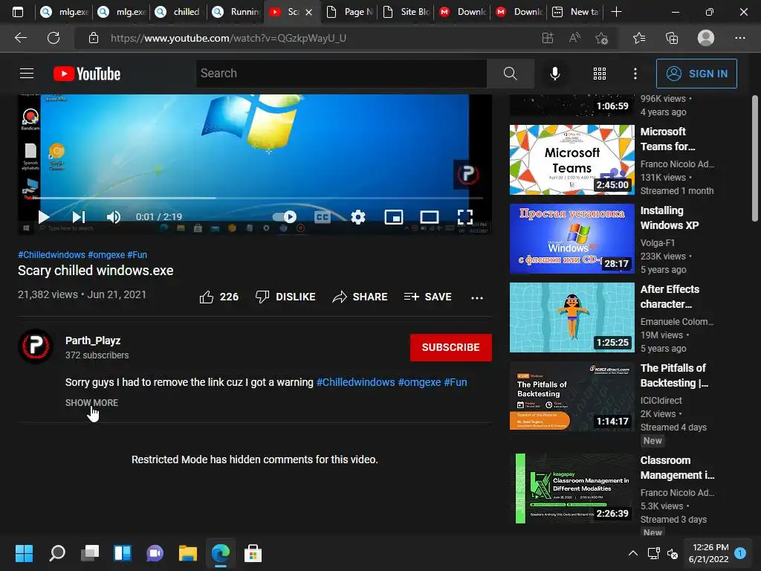Screen dimensions: 761x571
Task: Click #Chilledwindows hashtag above the title
Action: coord(51,254)
